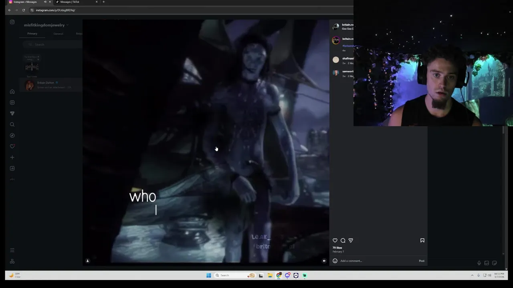Open Notifications heart in the sidebar

click(x=12, y=146)
